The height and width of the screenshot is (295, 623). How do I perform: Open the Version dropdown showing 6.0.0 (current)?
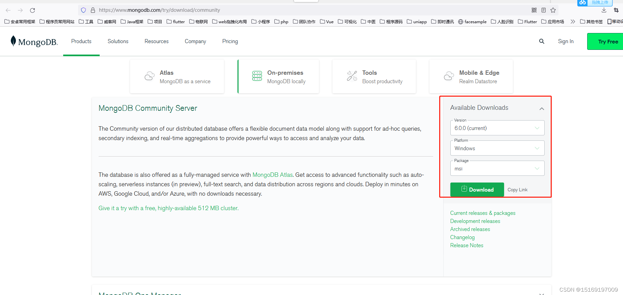pos(497,128)
